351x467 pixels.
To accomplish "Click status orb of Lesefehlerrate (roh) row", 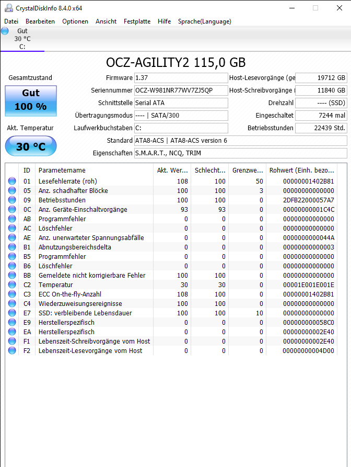I will (12, 181).
